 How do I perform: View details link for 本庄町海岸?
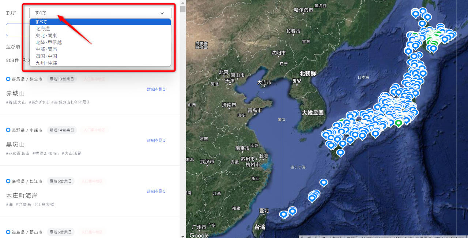click(156, 191)
